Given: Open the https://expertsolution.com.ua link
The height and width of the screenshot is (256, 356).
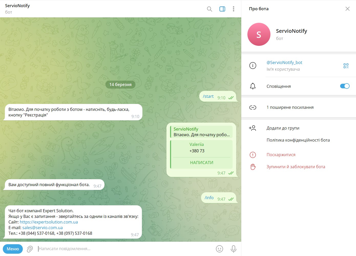Looking at the screenshot, I should pos(49,222).
